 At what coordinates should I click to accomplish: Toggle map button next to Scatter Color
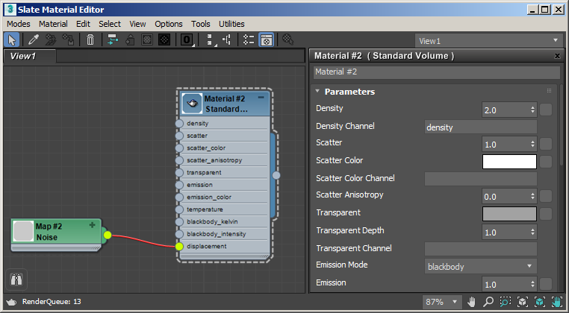(x=546, y=162)
